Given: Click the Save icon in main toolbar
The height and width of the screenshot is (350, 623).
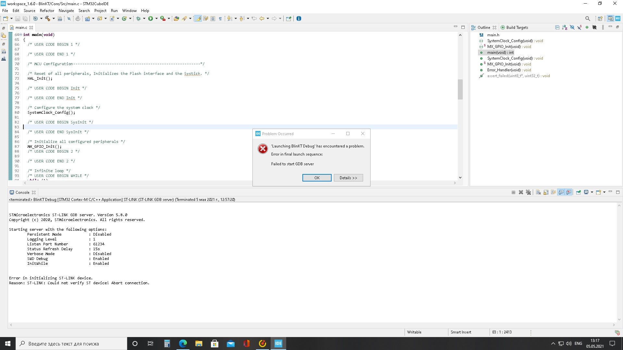Looking at the screenshot, I should click(18, 18).
